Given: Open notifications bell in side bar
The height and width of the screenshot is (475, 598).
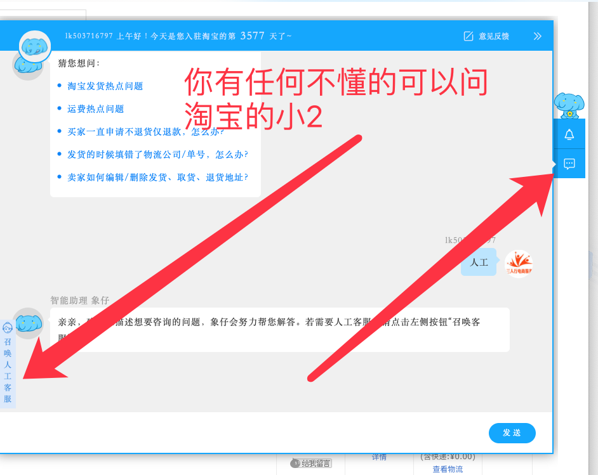Looking at the screenshot, I should 569,134.
